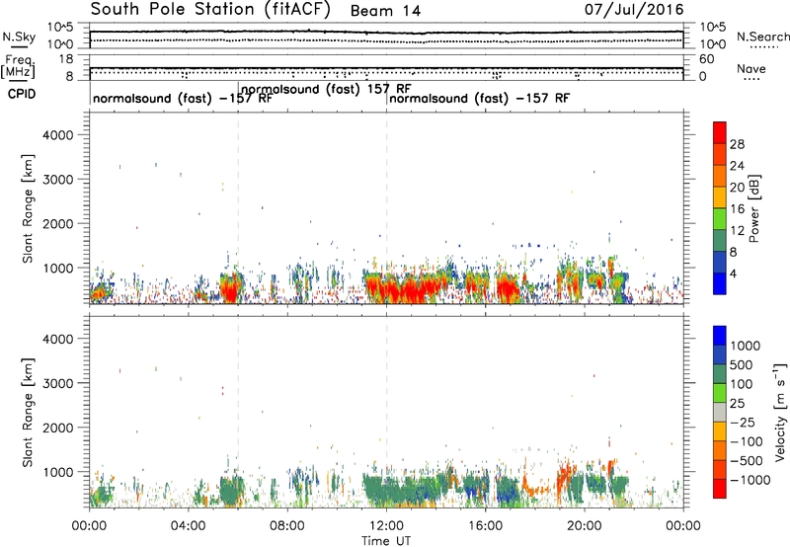Click the 'Nave' legend label
Image resolution: width=790 pixels, height=547 pixels.
pyautogui.click(x=750, y=68)
